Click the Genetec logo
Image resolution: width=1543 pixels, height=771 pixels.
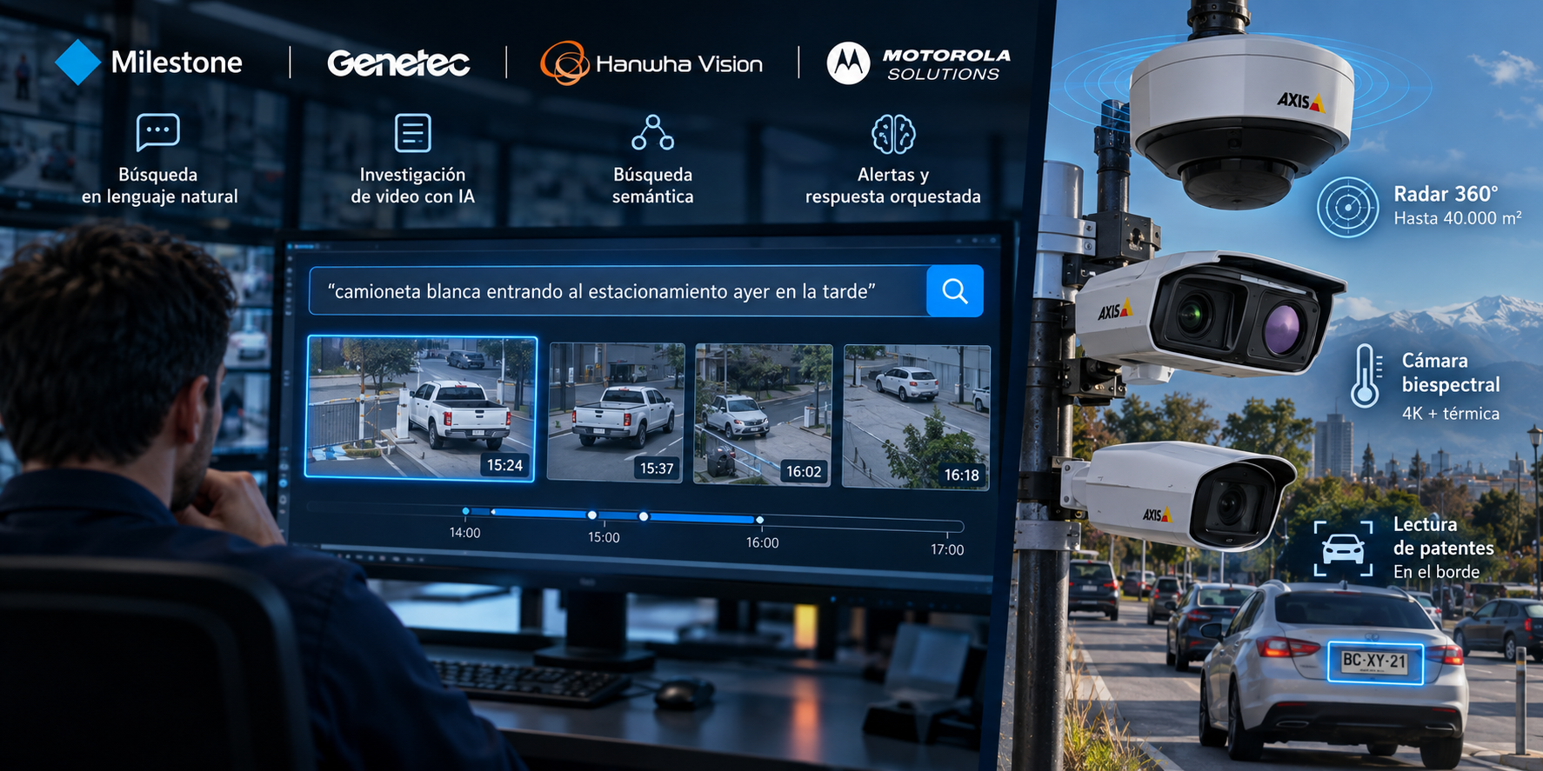coord(398,63)
